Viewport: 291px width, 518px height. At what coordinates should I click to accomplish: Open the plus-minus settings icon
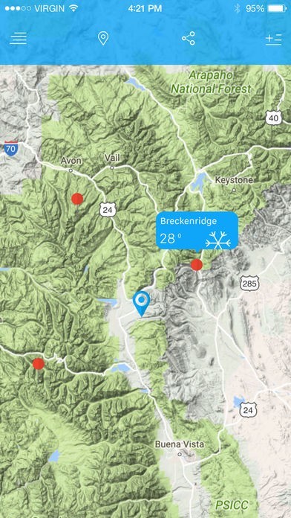273,39
